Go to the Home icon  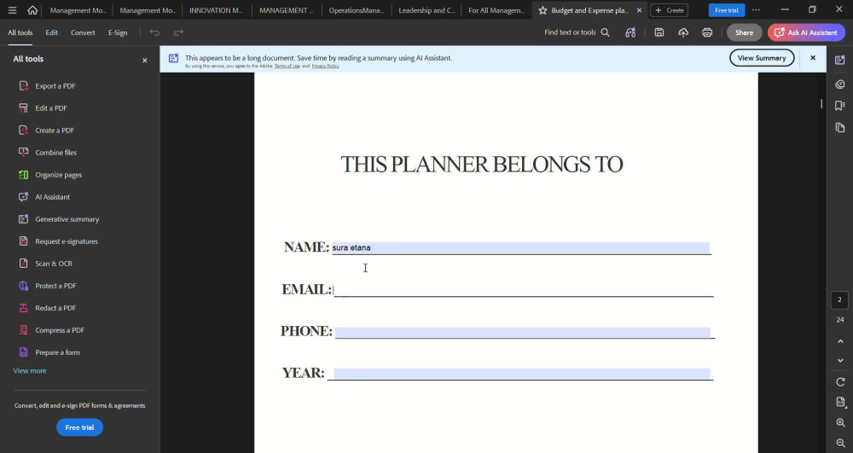click(x=32, y=10)
